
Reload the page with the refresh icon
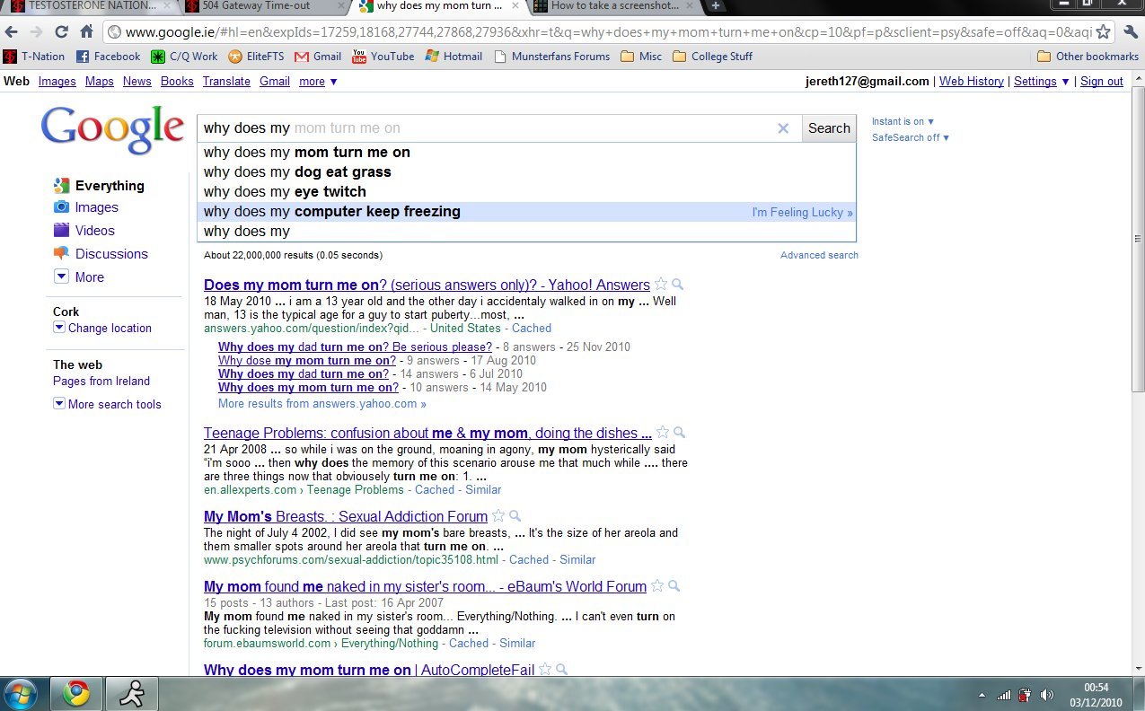[x=62, y=32]
